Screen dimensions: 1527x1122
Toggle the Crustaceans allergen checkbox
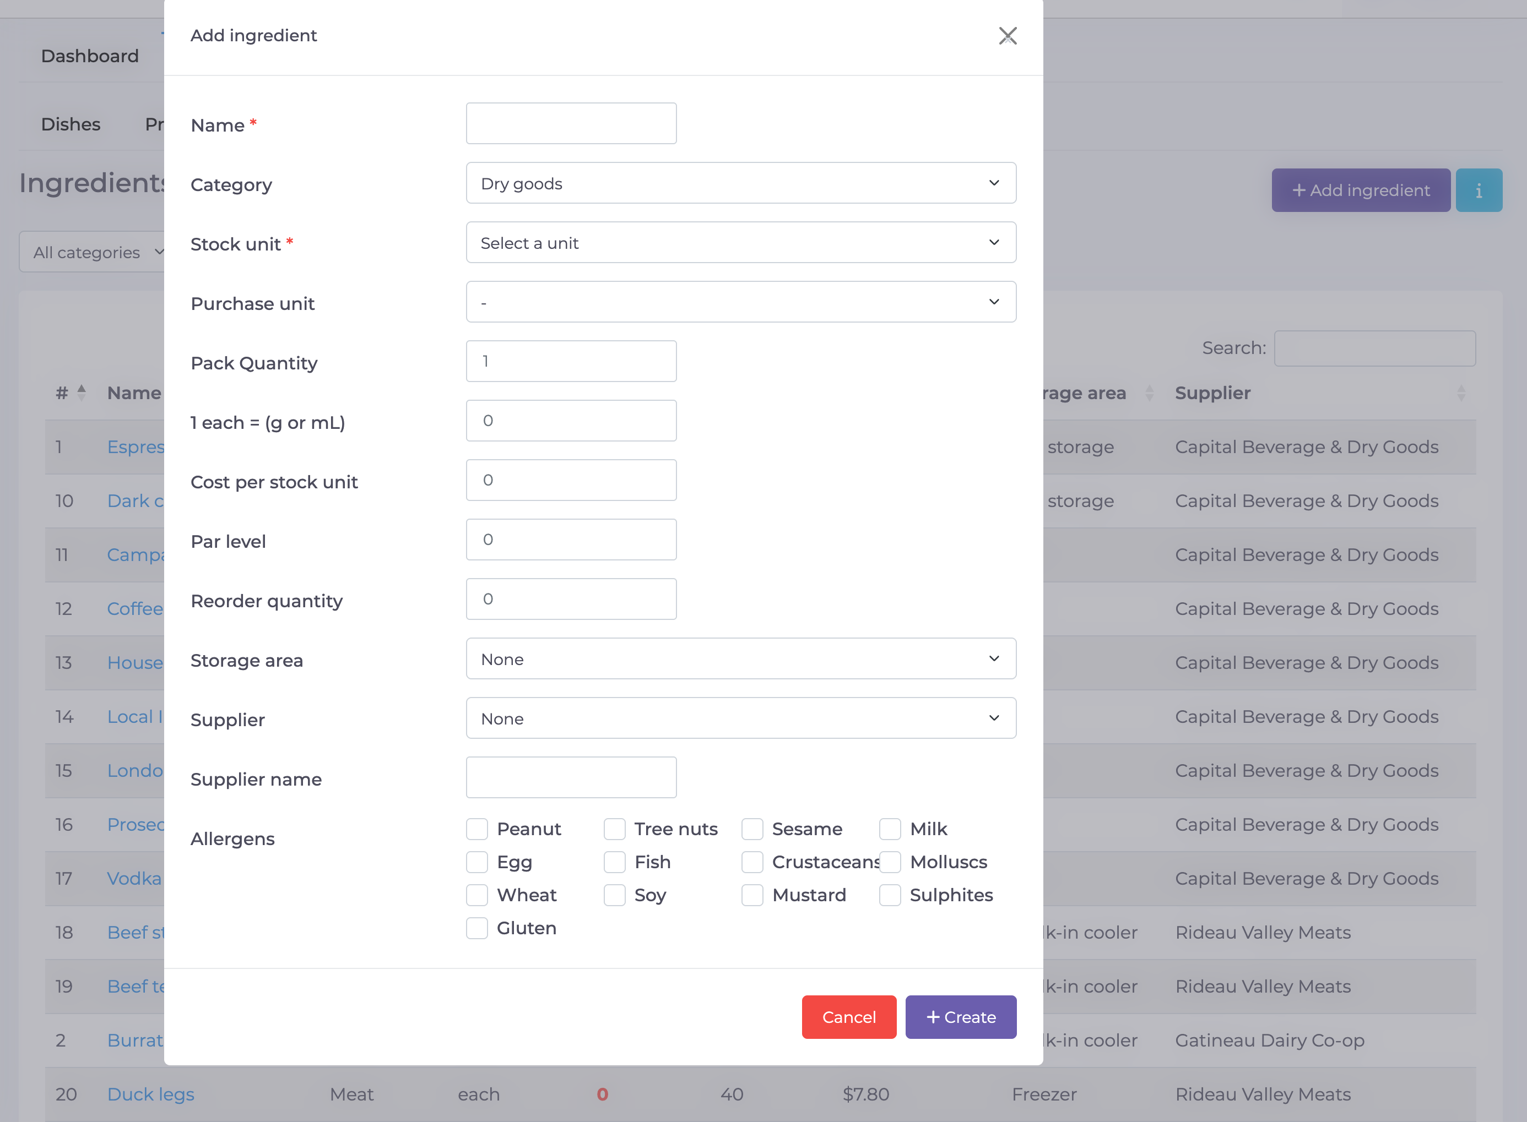[752, 862]
